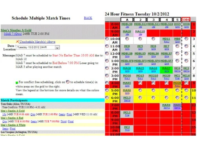The width and height of the screenshot is (197, 147).
Task: Open MO210 match at 3:00 PM
Action: 153,76
